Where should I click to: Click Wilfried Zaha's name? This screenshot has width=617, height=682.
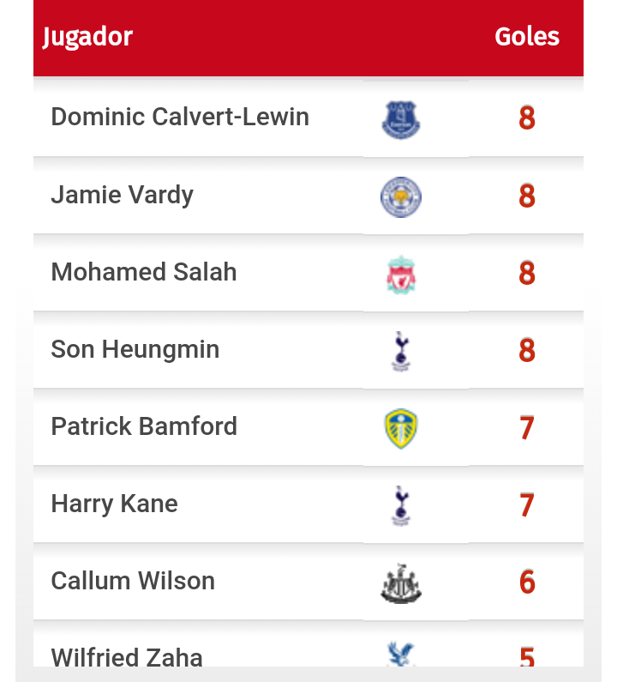pos(127,657)
